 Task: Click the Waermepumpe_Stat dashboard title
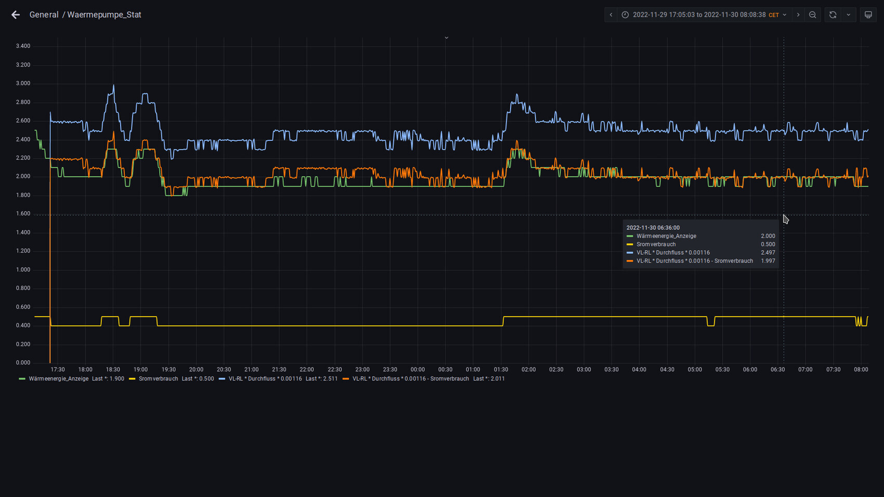tap(104, 15)
